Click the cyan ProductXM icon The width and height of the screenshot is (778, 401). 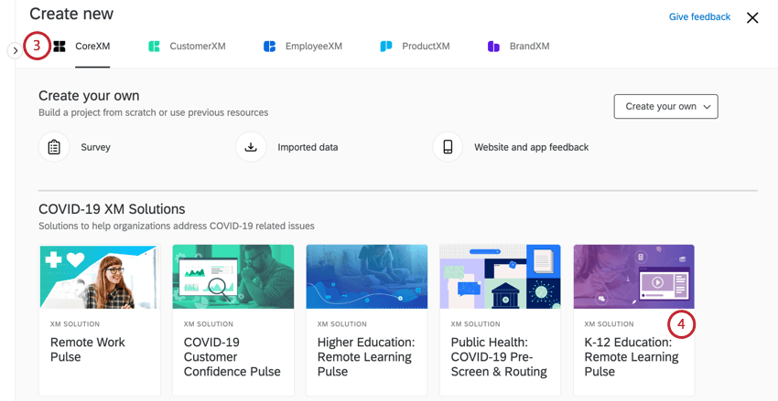386,47
